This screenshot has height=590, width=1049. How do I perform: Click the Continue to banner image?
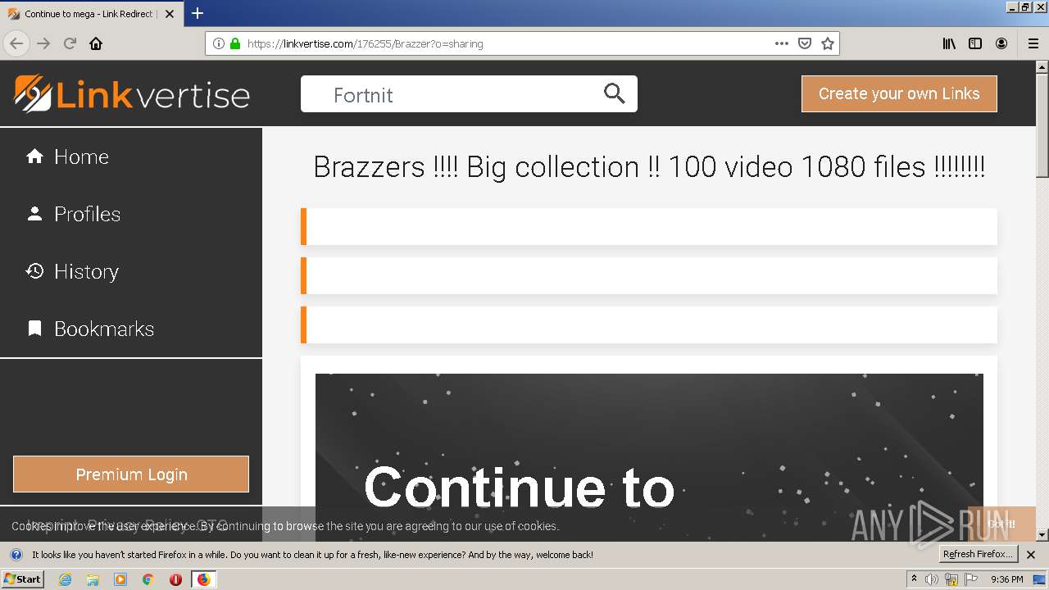tap(649, 457)
